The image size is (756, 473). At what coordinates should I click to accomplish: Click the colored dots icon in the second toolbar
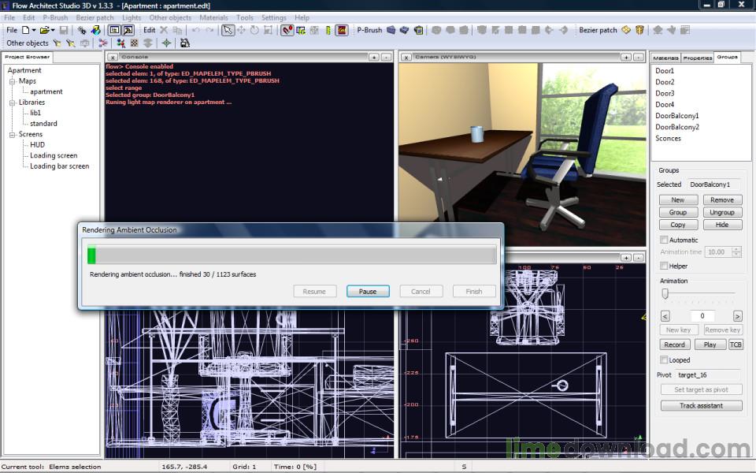coord(121,43)
